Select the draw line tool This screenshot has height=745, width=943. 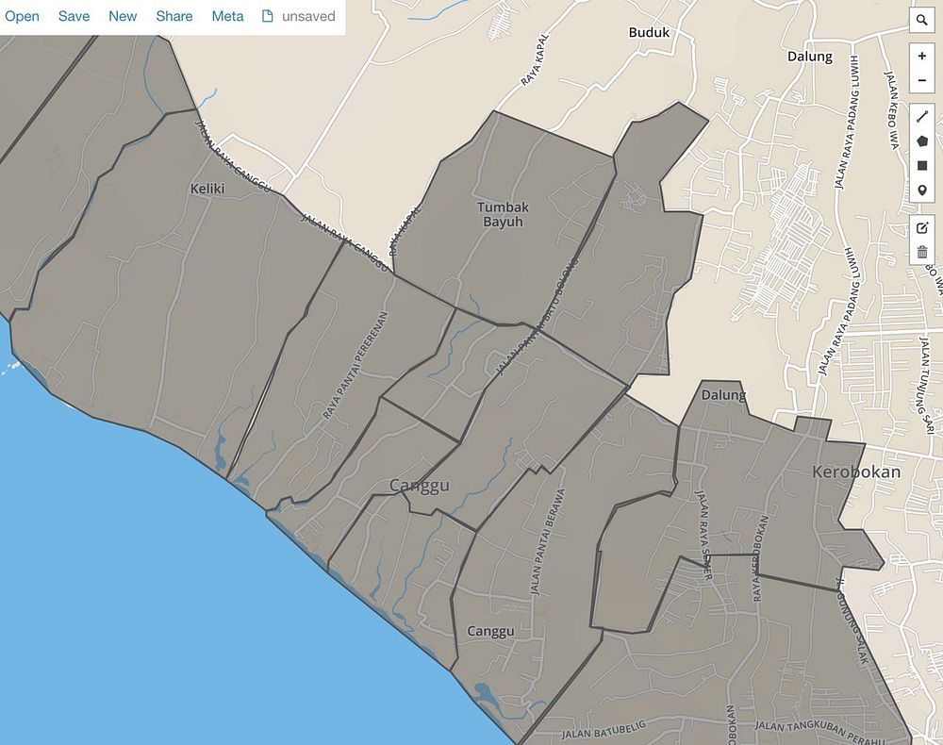point(921,117)
